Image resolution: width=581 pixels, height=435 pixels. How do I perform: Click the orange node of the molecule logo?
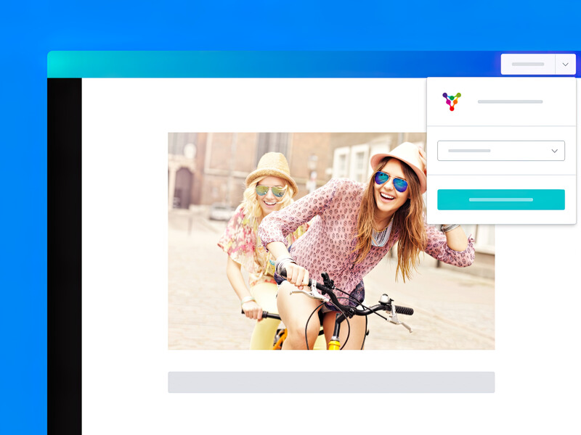[455, 101]
